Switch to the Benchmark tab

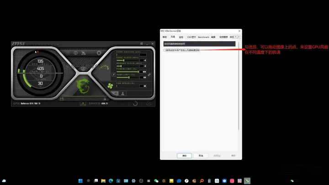coord(203,37)
